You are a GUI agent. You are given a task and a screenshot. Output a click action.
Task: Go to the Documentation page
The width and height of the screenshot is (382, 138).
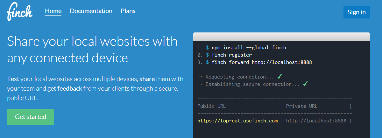[x=91, y=11]
